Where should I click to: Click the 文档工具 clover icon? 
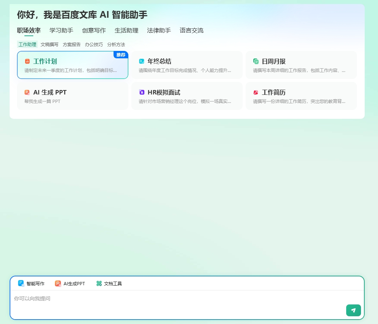[x=99, y=283]
